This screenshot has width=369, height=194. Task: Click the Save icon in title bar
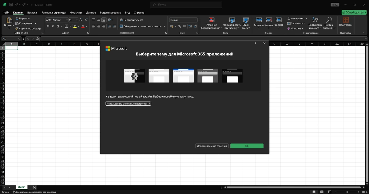(x=10, y=5)
